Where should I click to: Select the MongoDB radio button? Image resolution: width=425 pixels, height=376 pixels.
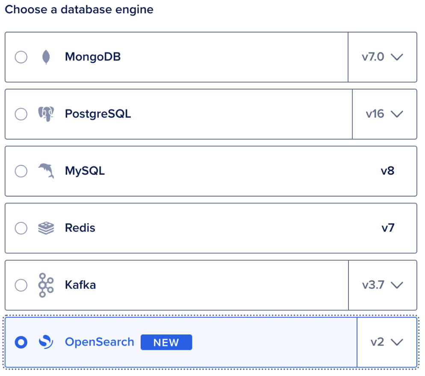tap(21, 57)
